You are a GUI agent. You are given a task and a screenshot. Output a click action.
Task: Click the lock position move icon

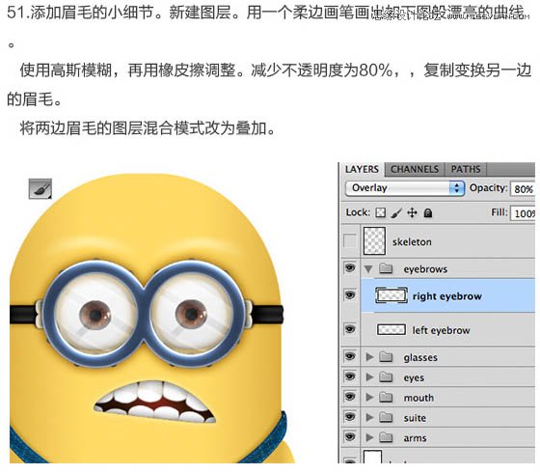(x=412, y=213)
